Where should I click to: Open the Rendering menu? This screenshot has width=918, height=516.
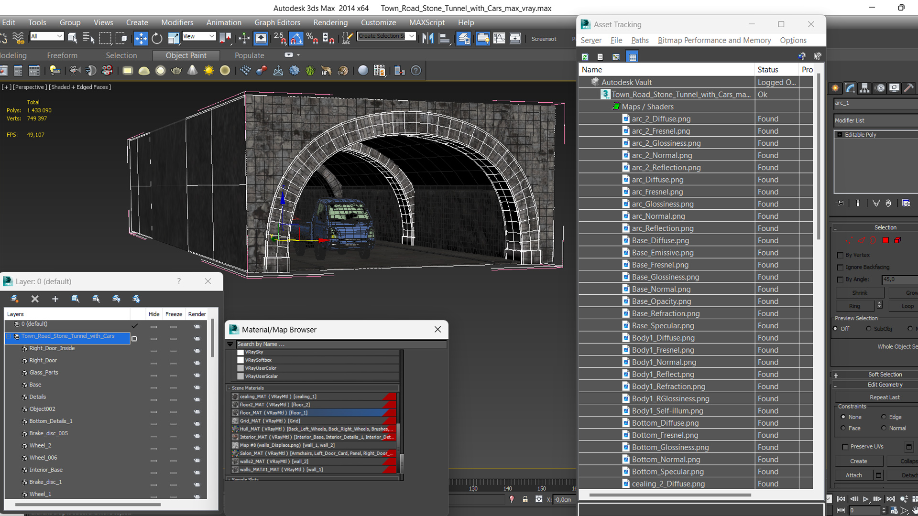coord(330,22)
